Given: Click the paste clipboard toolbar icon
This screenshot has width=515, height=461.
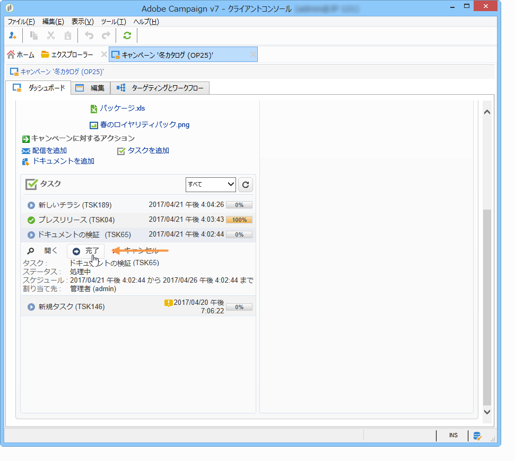Looking at the screenshot, I should (68, 35).
